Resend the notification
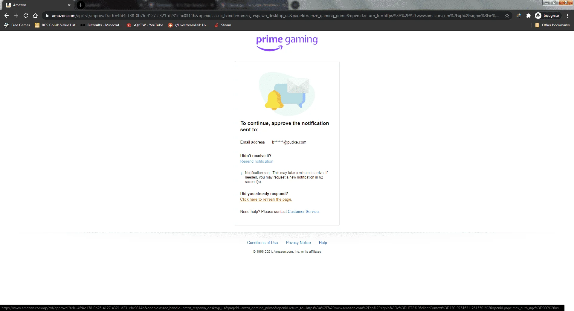 [x=257, y=161]
